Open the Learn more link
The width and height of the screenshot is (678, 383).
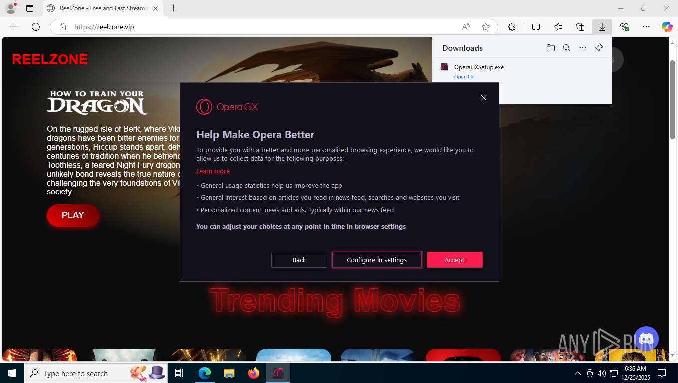[x=213, y=171]
